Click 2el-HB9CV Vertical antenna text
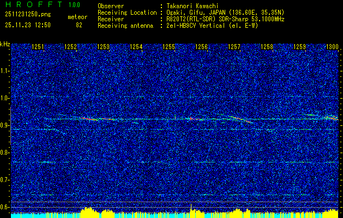This screenshot has width=343, height=218. (x=212, y=26)
